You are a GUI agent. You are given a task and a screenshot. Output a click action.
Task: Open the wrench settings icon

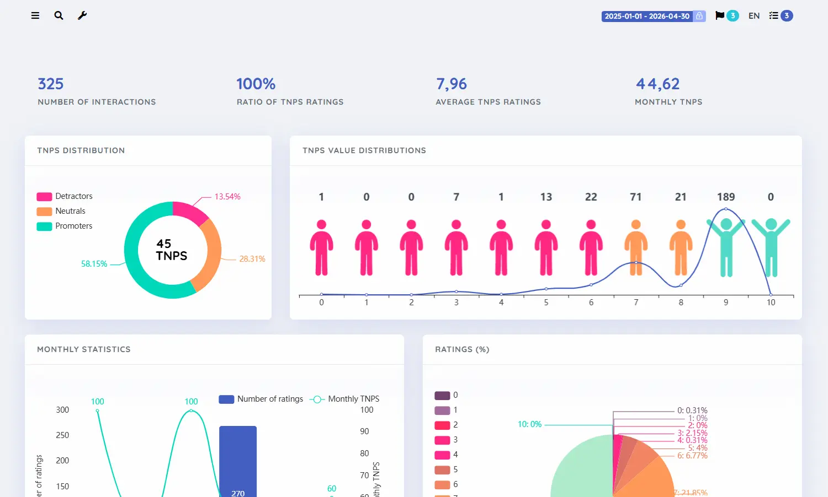82,15
